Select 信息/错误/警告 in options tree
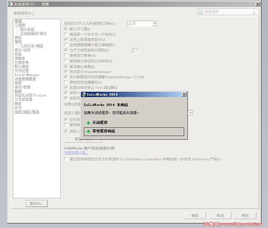This screenshot has height=228, width=268. pyautogui.click(x=27, y=112)
